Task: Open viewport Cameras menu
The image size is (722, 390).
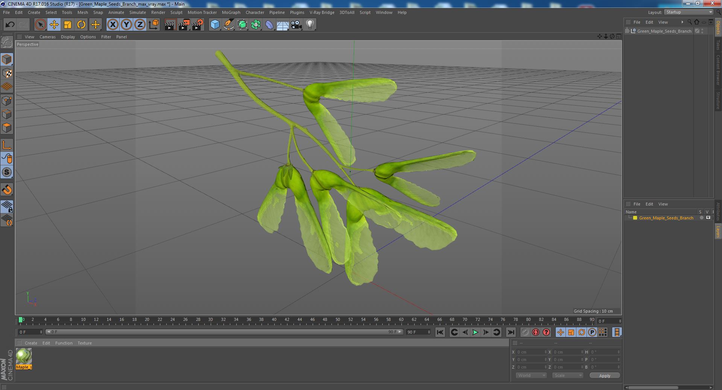Action: click(47, 37)
